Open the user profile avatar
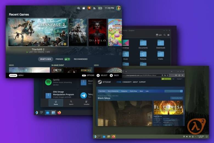 pyautogui.click(x=118, y=8)
